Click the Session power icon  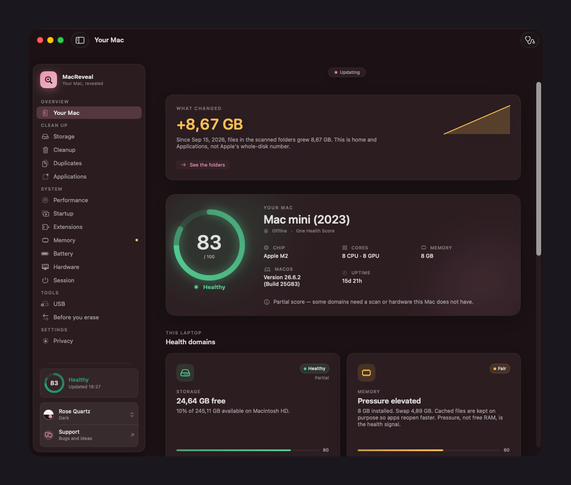45,281
